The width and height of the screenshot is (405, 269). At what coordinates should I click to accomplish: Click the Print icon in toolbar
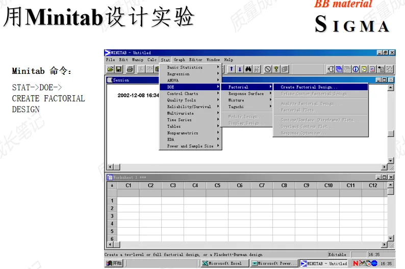click(130, 69)
